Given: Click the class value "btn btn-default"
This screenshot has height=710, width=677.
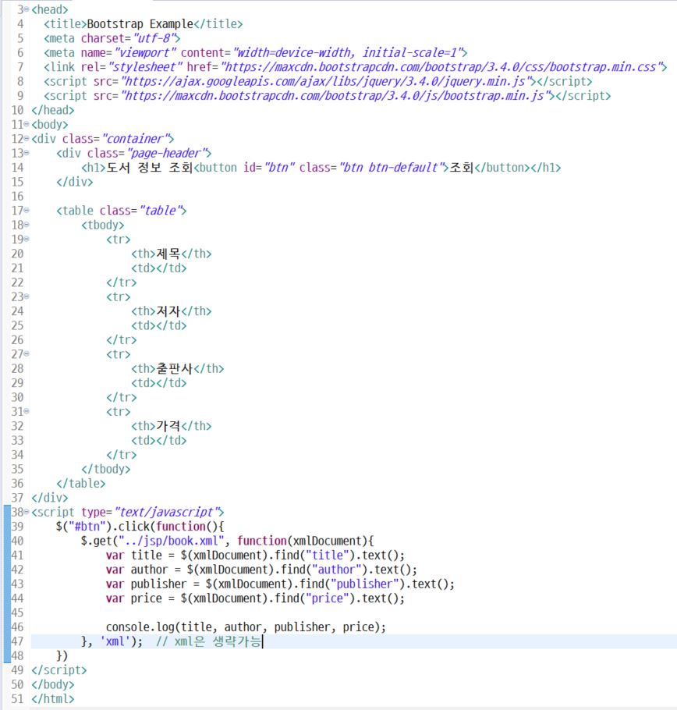Looking at the screenshot, I should coord(391,168).
